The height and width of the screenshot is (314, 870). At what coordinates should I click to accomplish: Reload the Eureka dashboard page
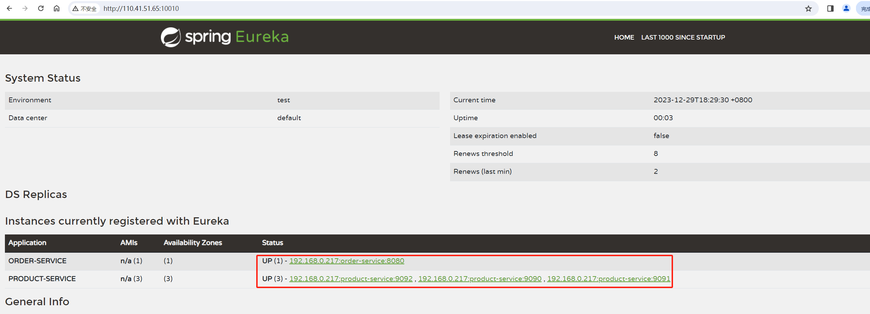pos(41,8)
